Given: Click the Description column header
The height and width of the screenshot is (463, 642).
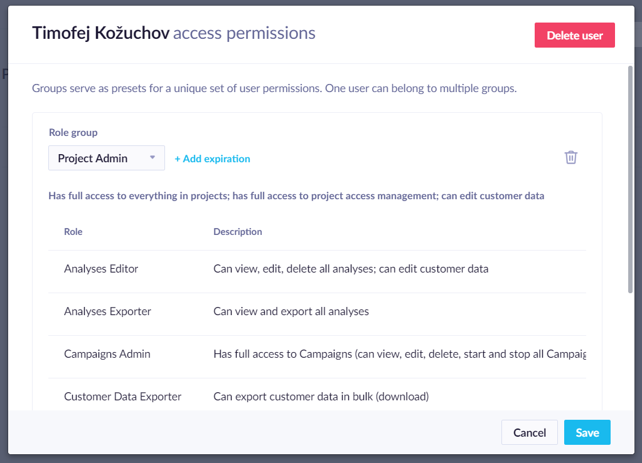Looking at the screenshot, I should pos(237,232).
